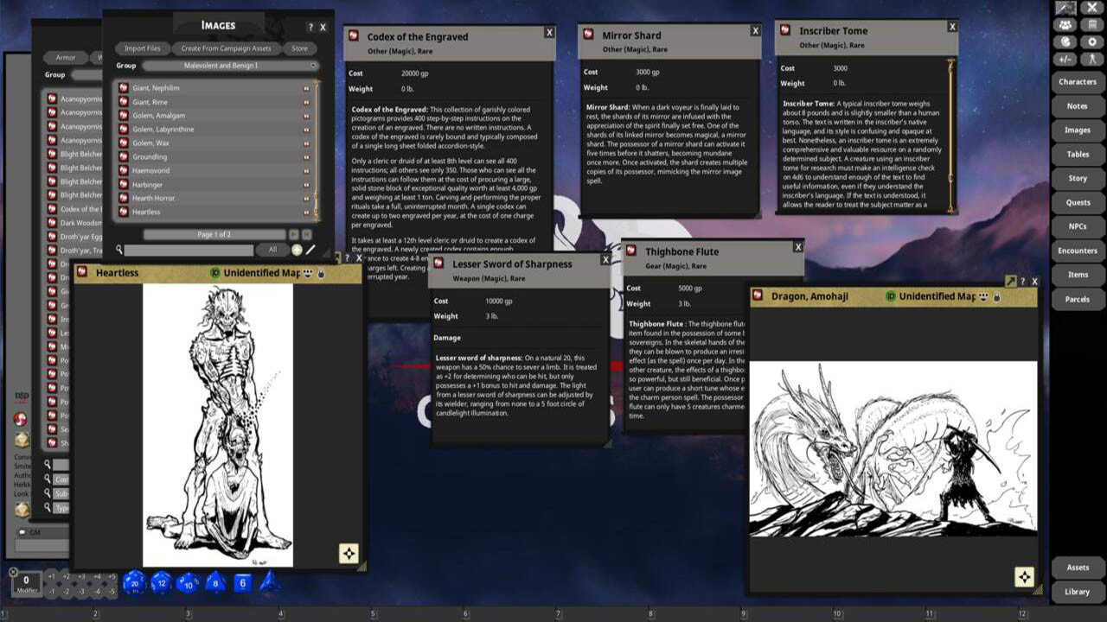Click the pencil edit icon in Images
This screenshot has height=622, width=1107.
[310, 250]
